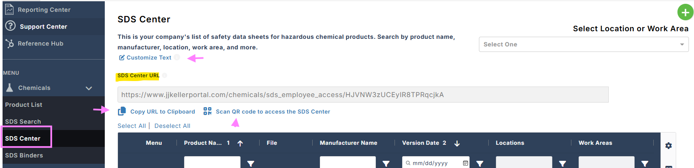694x168 pixels.
Task: Open filter for Manufacturer Name column
Action: click(386, 163)
